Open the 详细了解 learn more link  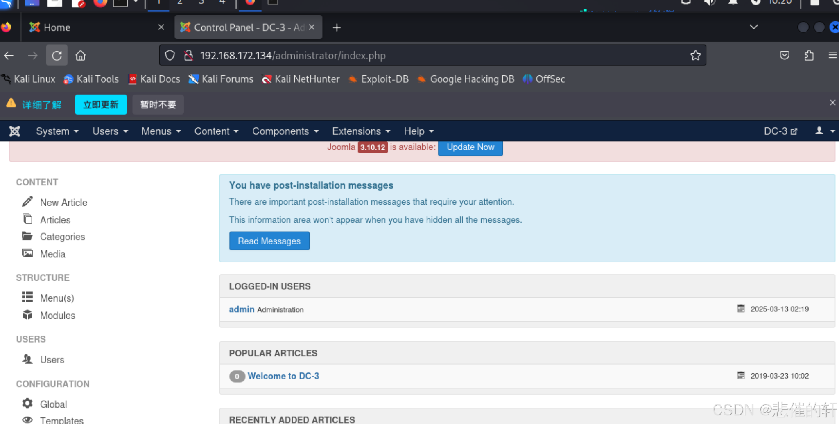tap(42, 105)
